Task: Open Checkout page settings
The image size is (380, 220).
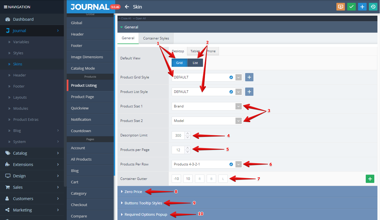Action: point(90,205)
